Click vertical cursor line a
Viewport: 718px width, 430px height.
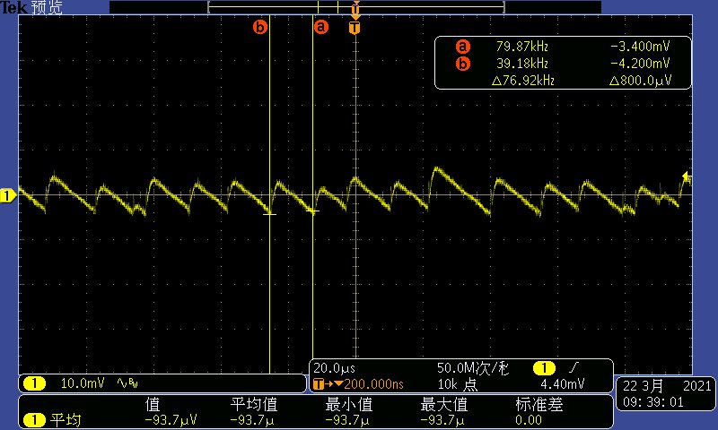[312, 187]
